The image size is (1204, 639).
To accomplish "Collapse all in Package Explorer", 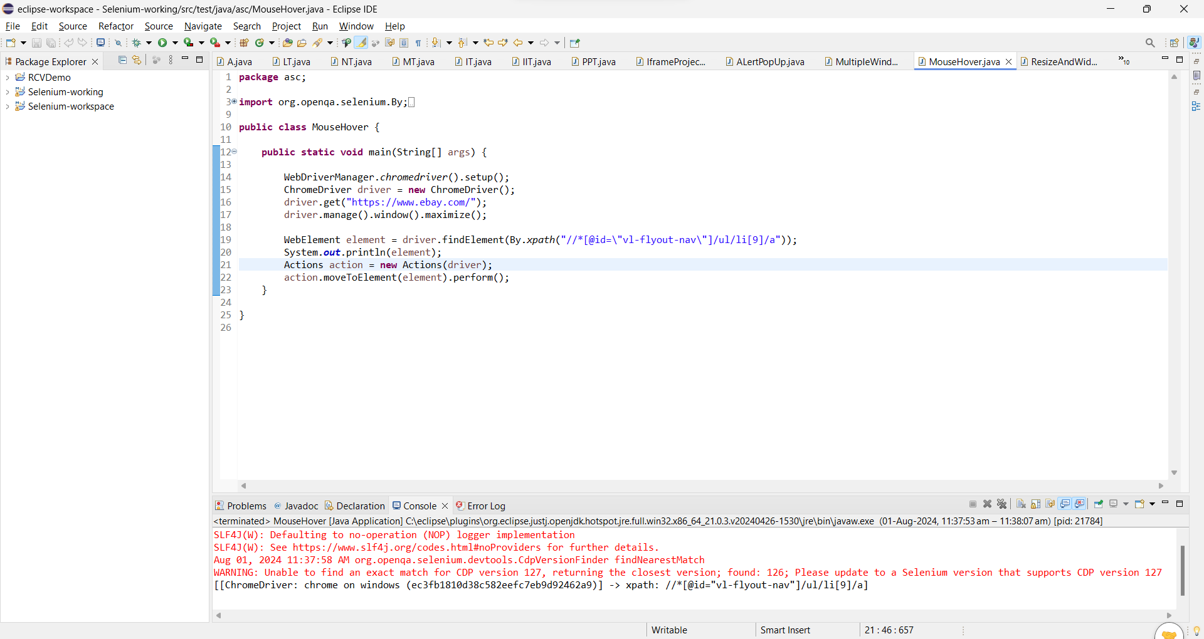I will point(122,60).
